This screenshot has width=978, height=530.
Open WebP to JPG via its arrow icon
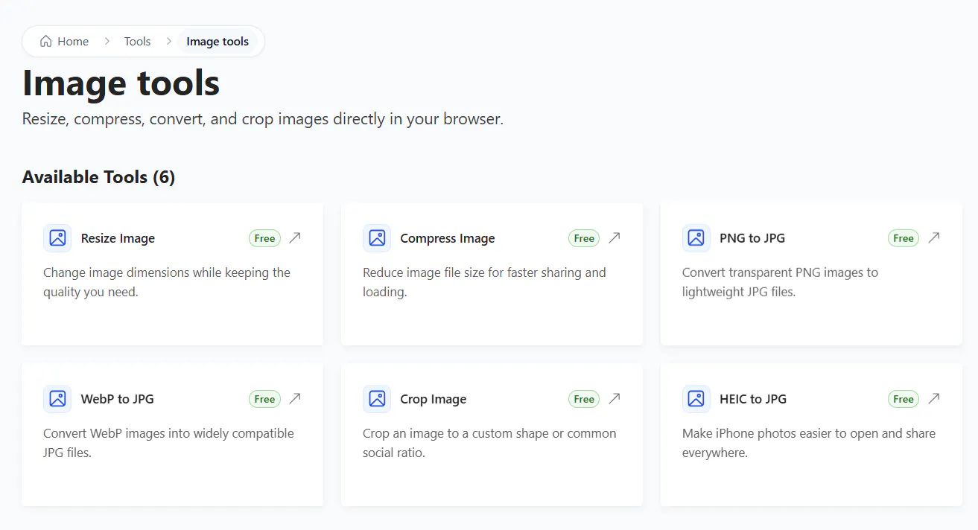[x=295, y=398]
